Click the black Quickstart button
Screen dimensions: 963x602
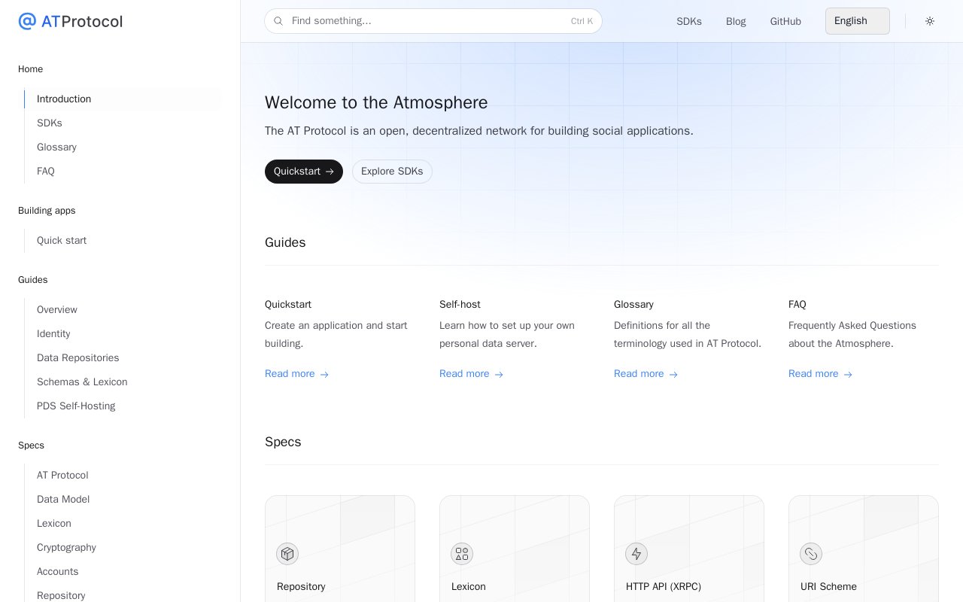[304, 172]
